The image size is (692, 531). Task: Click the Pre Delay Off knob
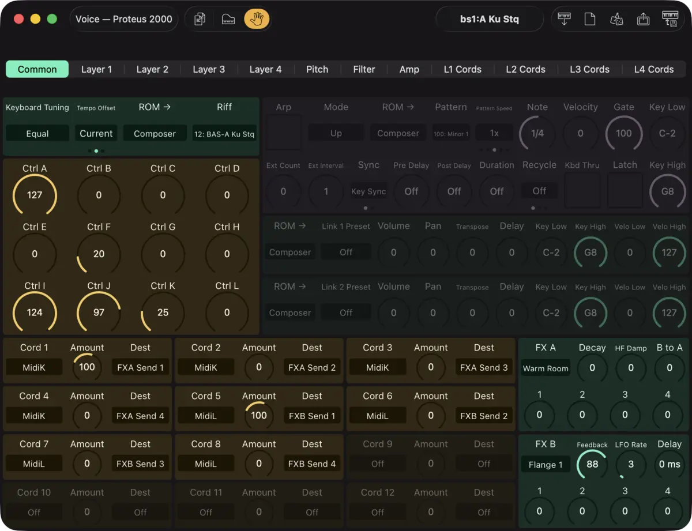411,191
